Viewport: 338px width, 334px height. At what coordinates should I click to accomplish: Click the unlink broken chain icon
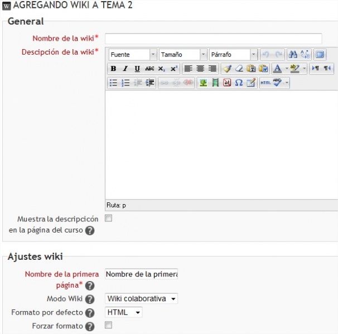[176, 83]
